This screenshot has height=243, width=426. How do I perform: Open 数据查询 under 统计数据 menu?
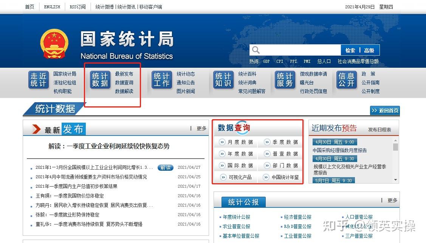tap(124, 83)
